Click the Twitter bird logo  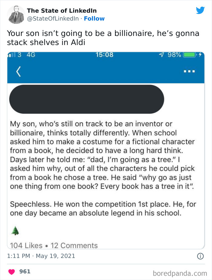[x=200, y=10]
